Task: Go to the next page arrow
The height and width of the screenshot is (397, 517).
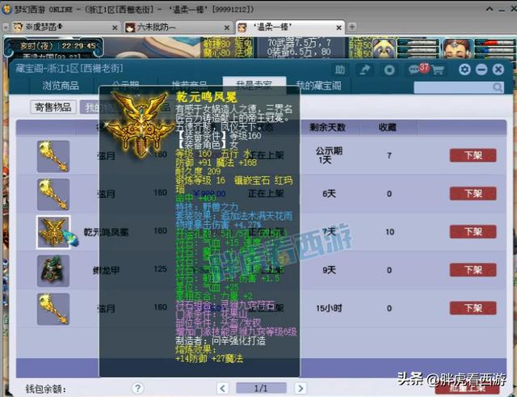Action: coord(300,388)
